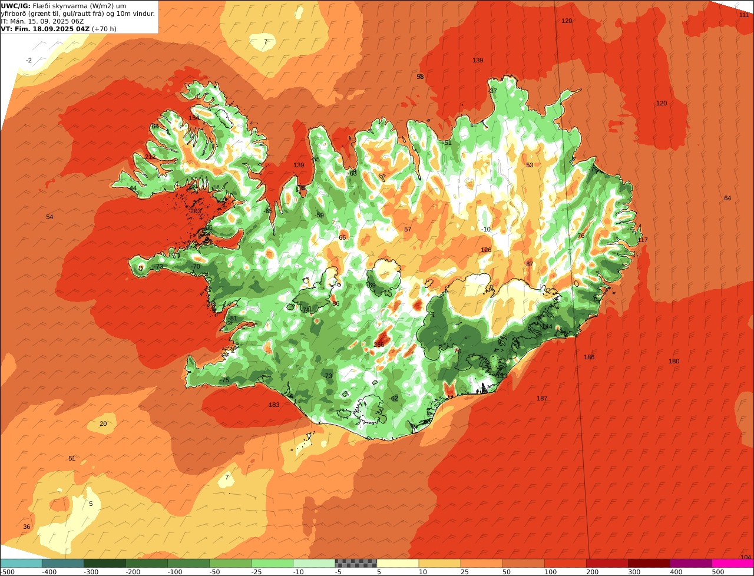This screenshot has height=576, width=754.
Task: Select the 75 value on the Reykjanes peninsula
Action: click(x=225, y=380)
